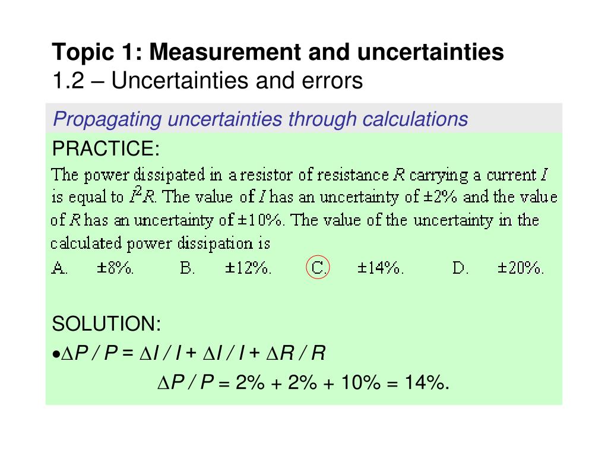
Task: Click the PRACTICE label
Action: click(106, 148)
